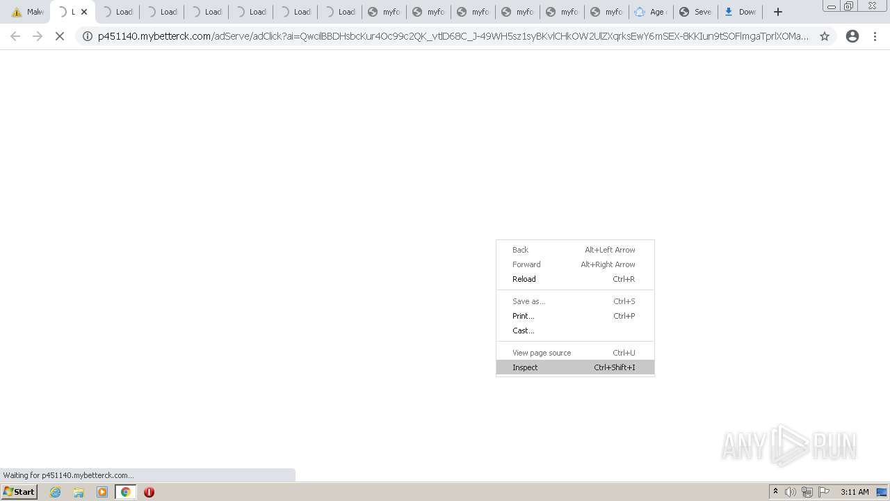The image size is (890, 501).
Task: Select View page source menu entry
Action: (x=575, y=353)
